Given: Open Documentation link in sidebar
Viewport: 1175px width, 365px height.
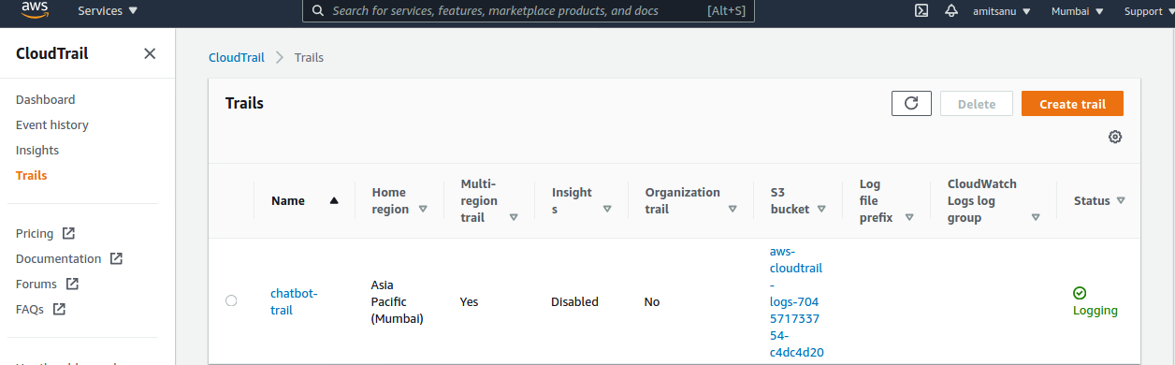Looking at the screenshot, I should point(58,258).
